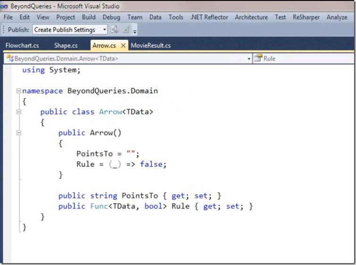The image size is (356, 265).
Task: Open the ReSharper menu
Action: click(306, 17)
